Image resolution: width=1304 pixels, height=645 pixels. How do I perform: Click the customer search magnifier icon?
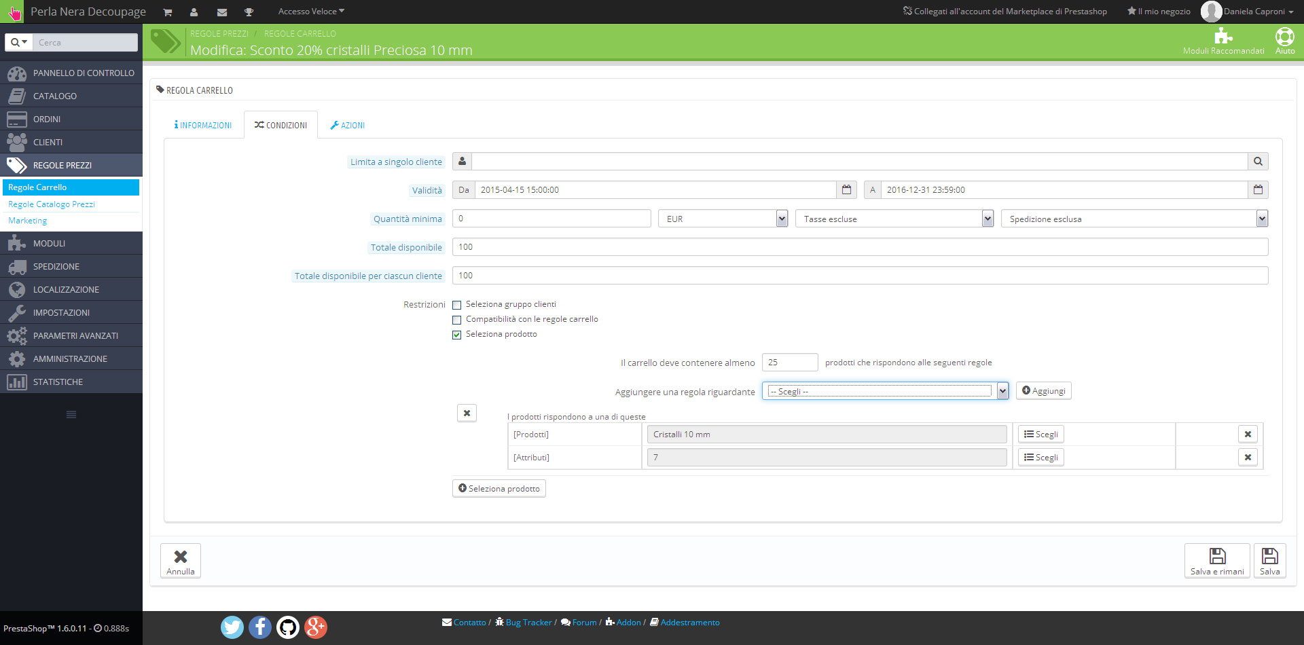(1258, 162)
